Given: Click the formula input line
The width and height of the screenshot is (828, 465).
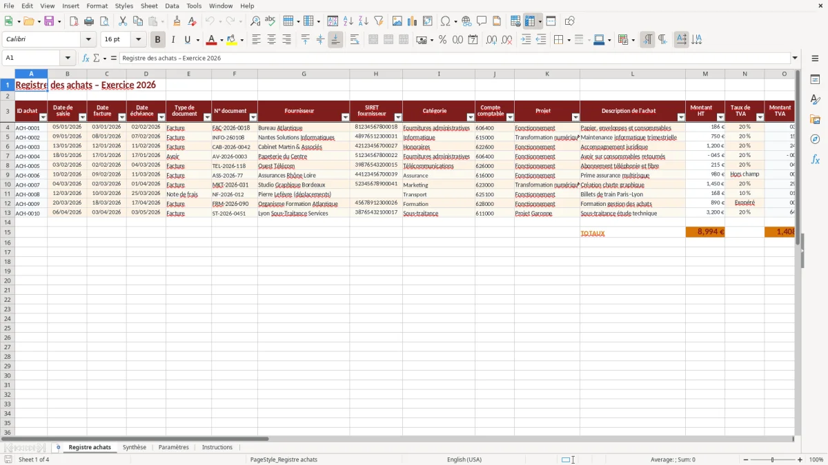Looking at the screenshot, I should (x=454, y=58).
